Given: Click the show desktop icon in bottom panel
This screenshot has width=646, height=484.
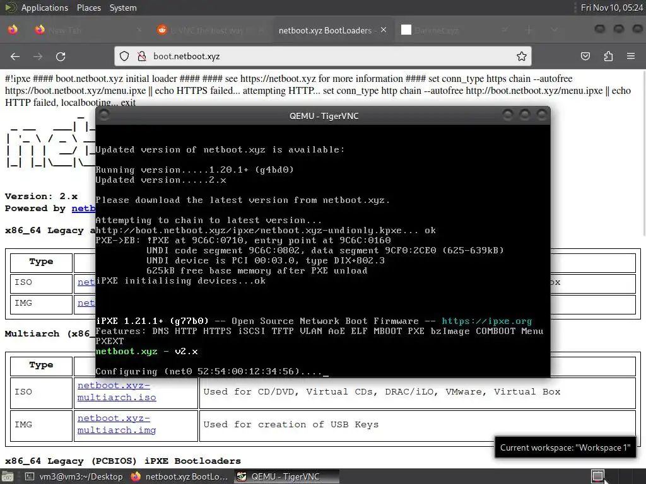Looking at the screenshot, I should click(8, 476).
